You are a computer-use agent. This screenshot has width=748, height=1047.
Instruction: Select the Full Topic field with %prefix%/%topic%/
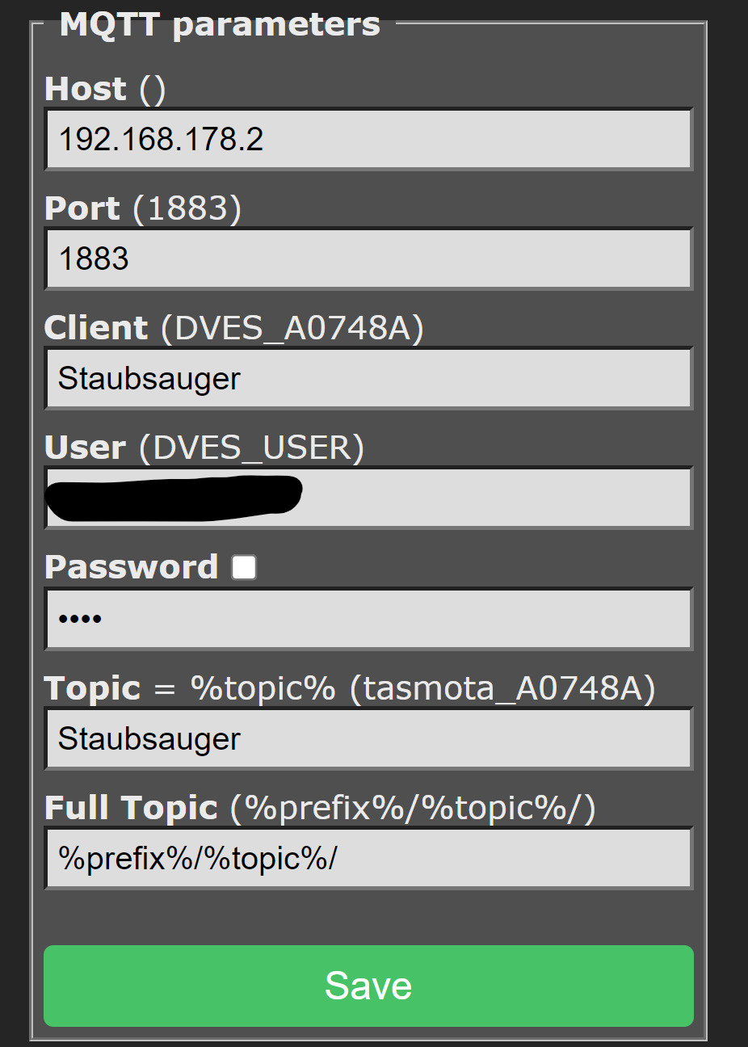[368, 858]
